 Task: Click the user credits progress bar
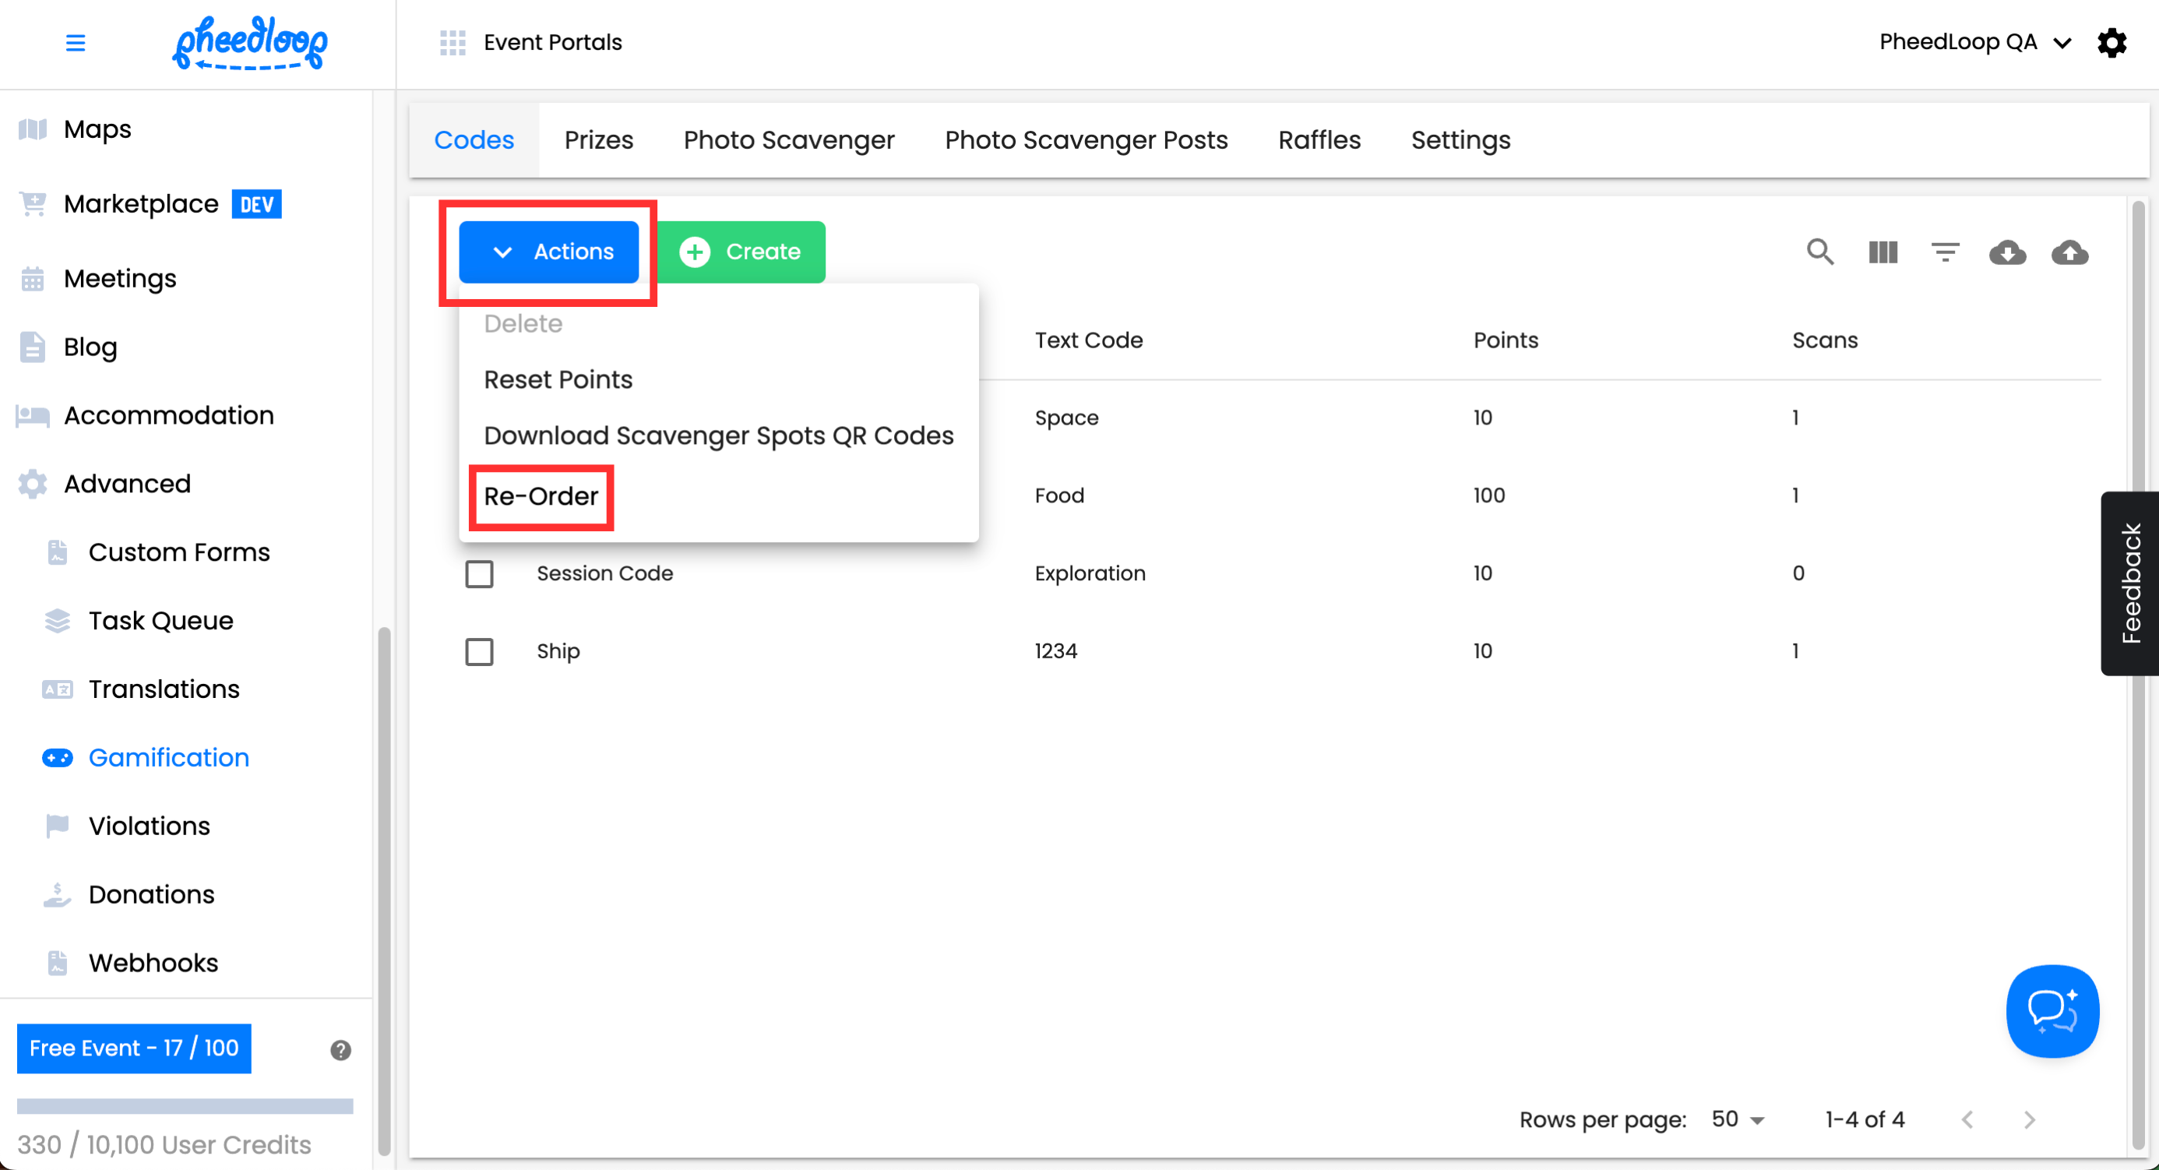[x=185, y=1105]
